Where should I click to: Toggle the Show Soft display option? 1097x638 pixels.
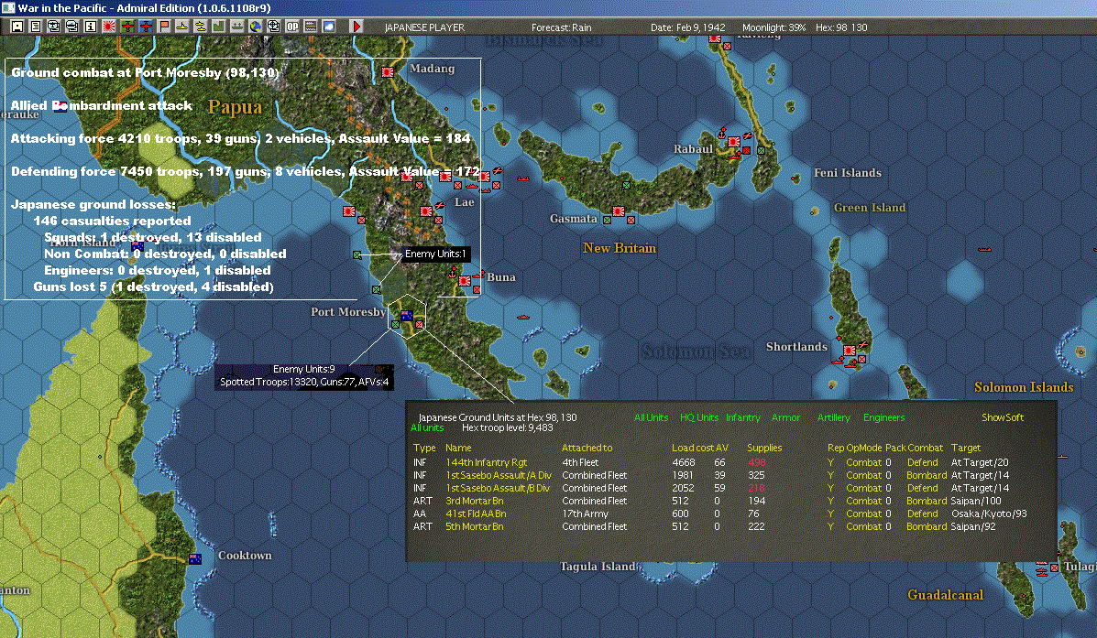click(1003, 417)
